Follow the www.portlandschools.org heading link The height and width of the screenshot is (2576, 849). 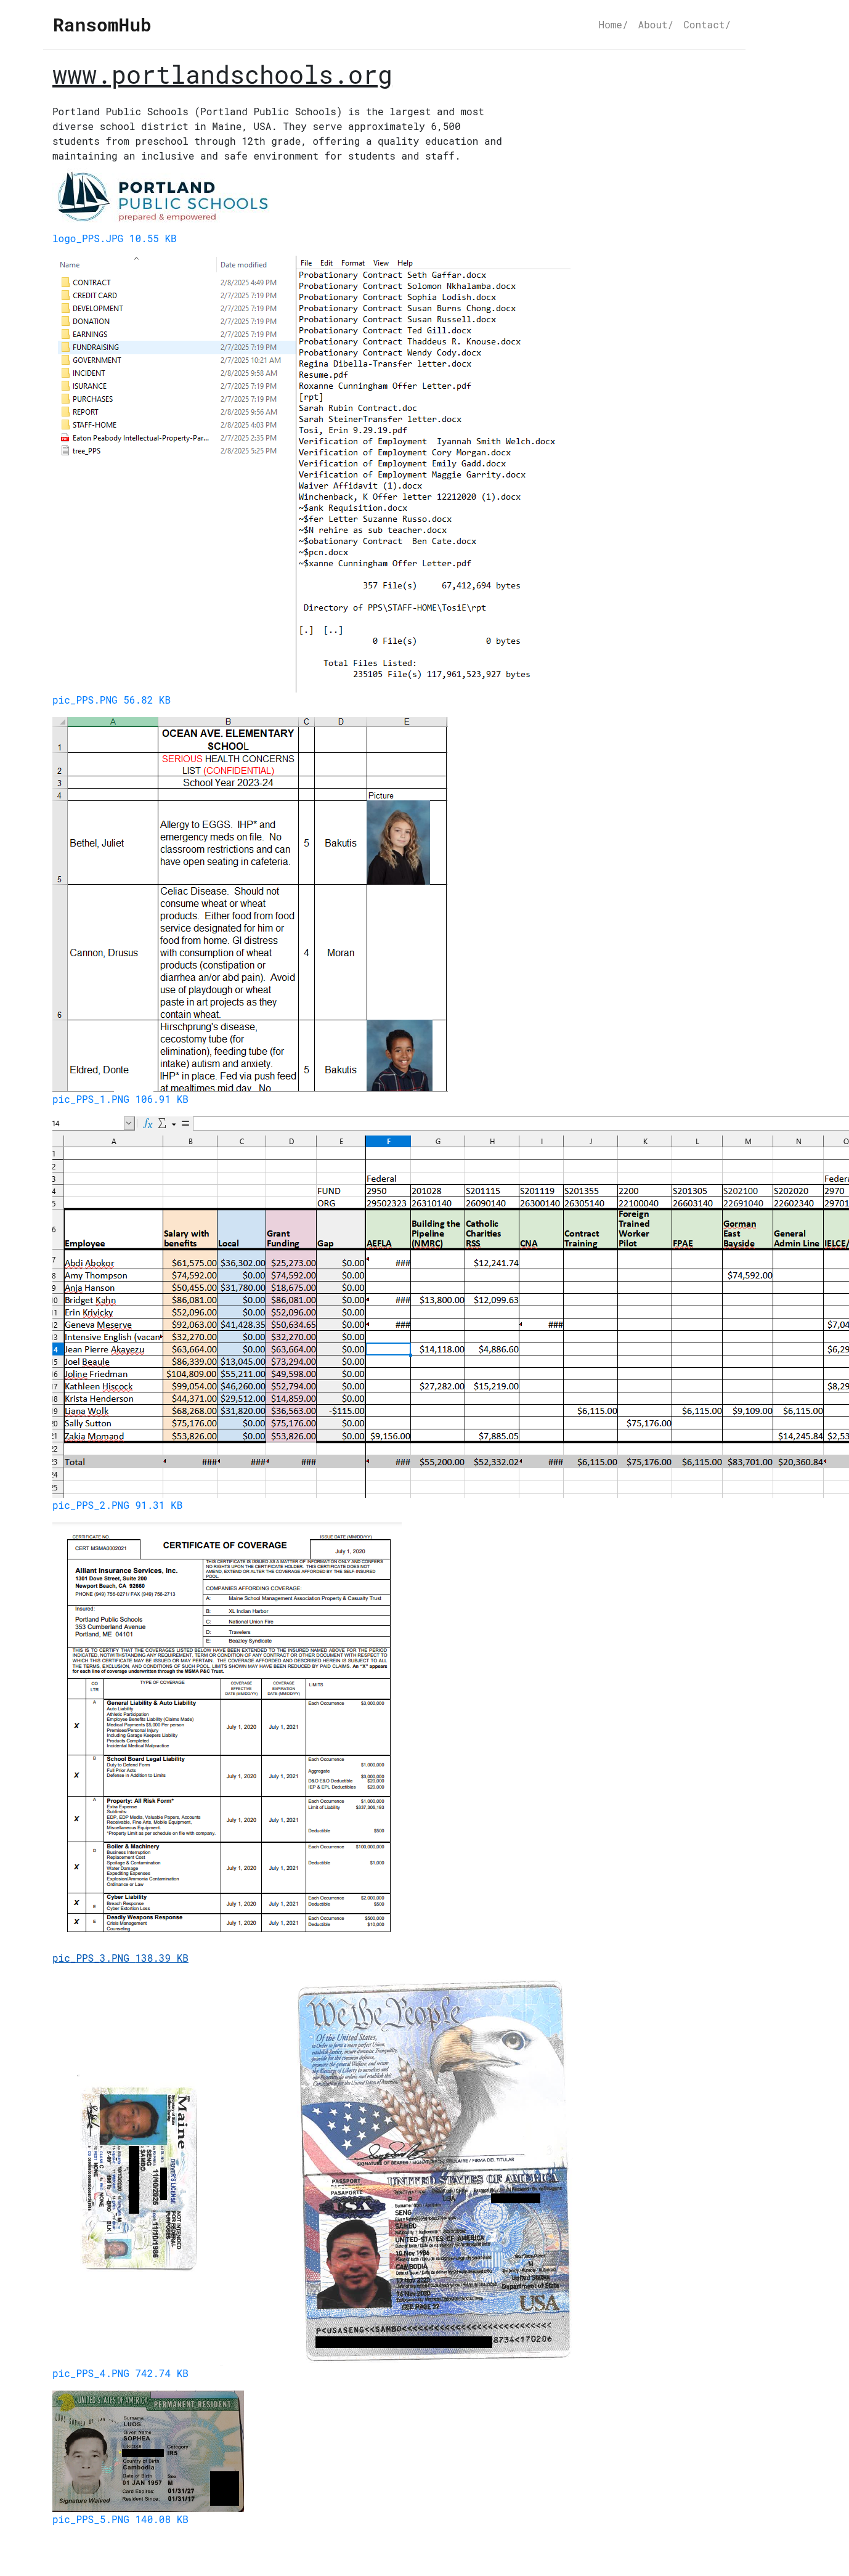[222, 76]
